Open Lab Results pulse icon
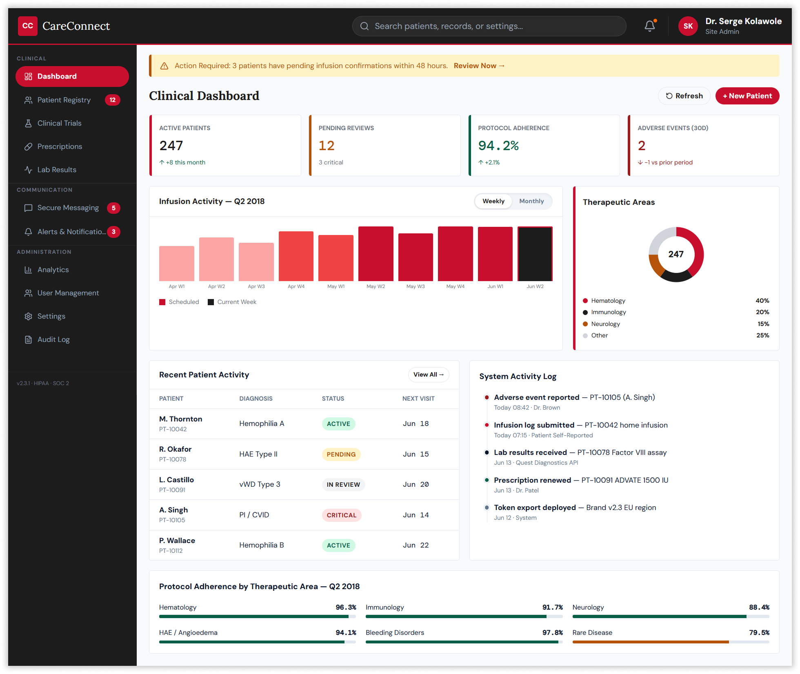This screenshot has width=800, height=674. click(28, 170)
